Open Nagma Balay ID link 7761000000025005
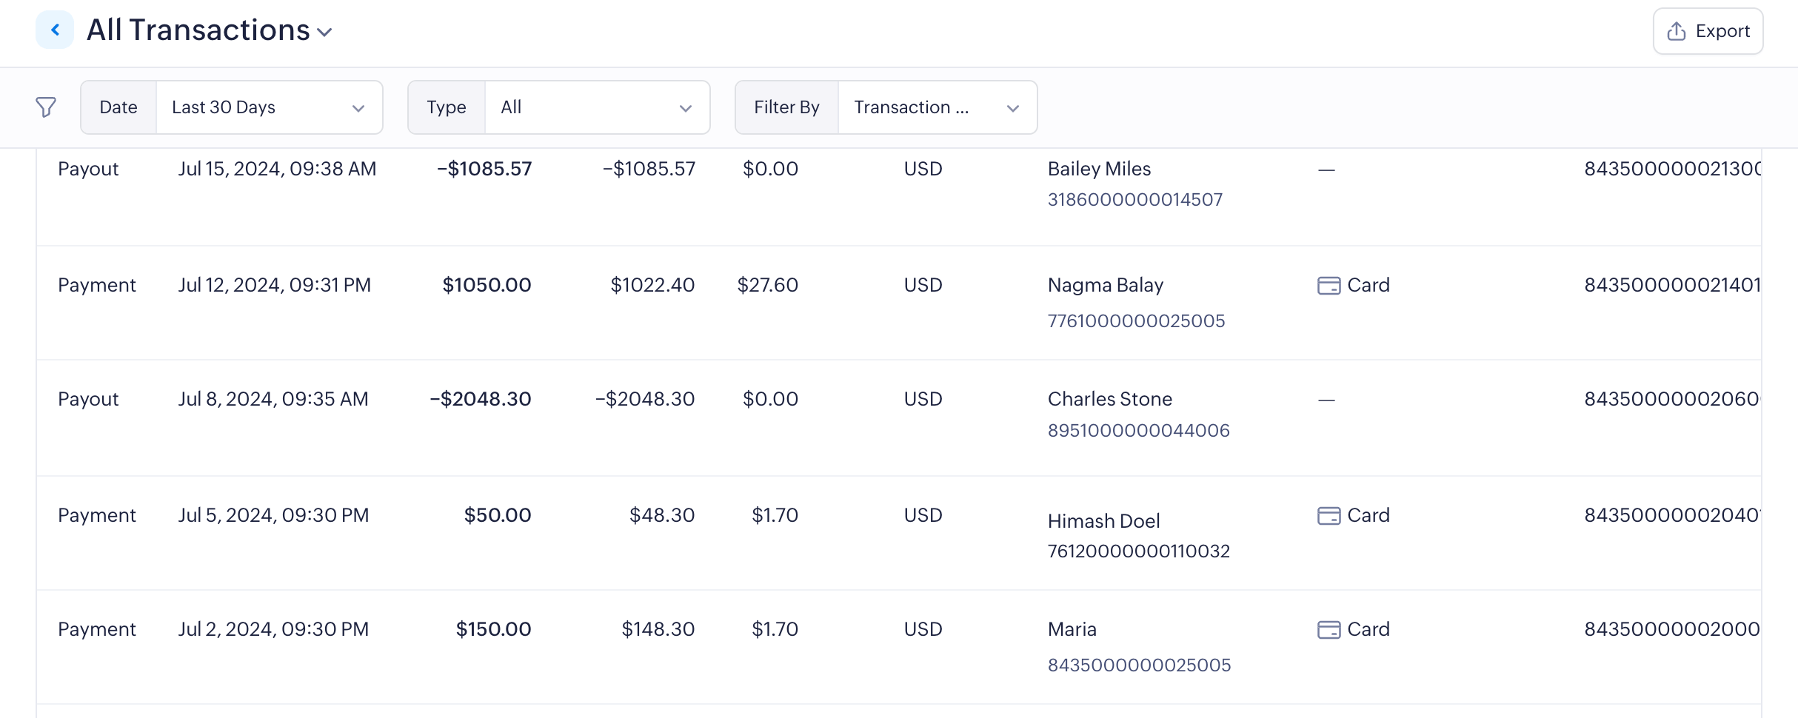 pyautogui.click(x=1136, y=321)
